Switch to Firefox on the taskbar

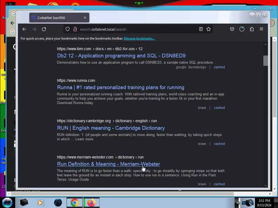tap(91, 203)
